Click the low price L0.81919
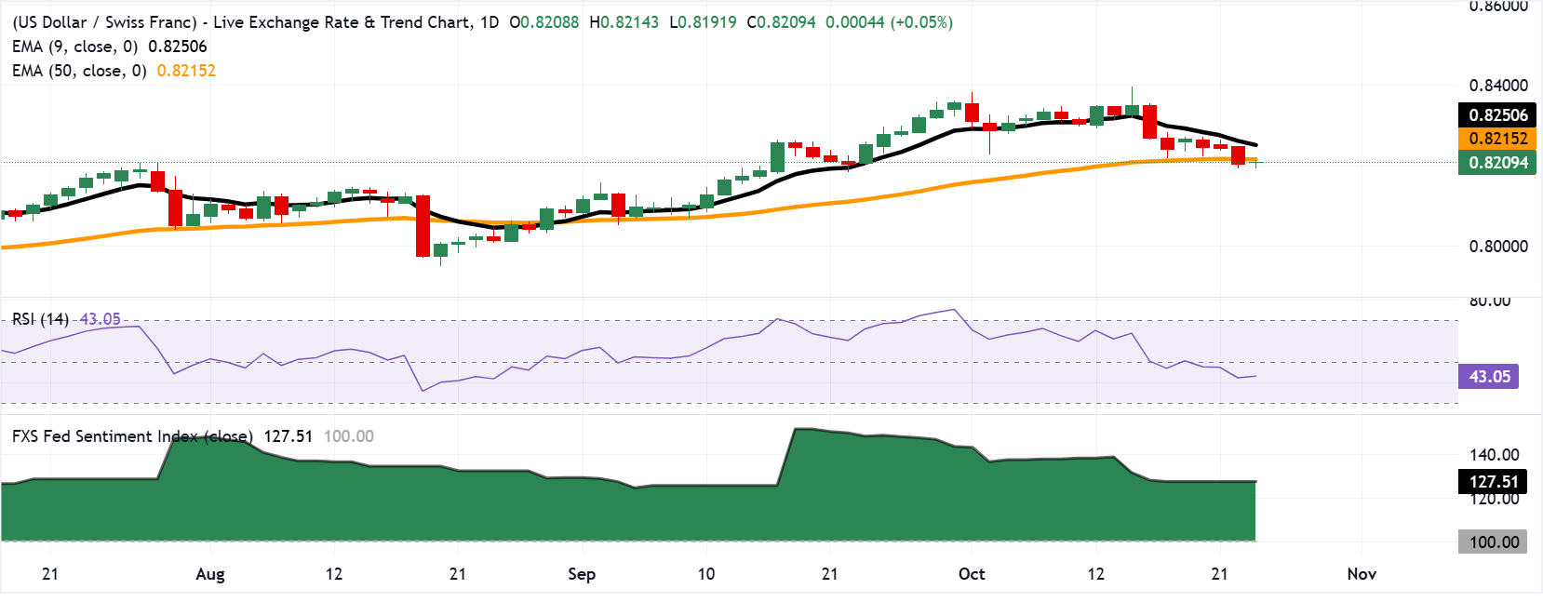This screenshot has height=602, width=1543. coord(704,22)
